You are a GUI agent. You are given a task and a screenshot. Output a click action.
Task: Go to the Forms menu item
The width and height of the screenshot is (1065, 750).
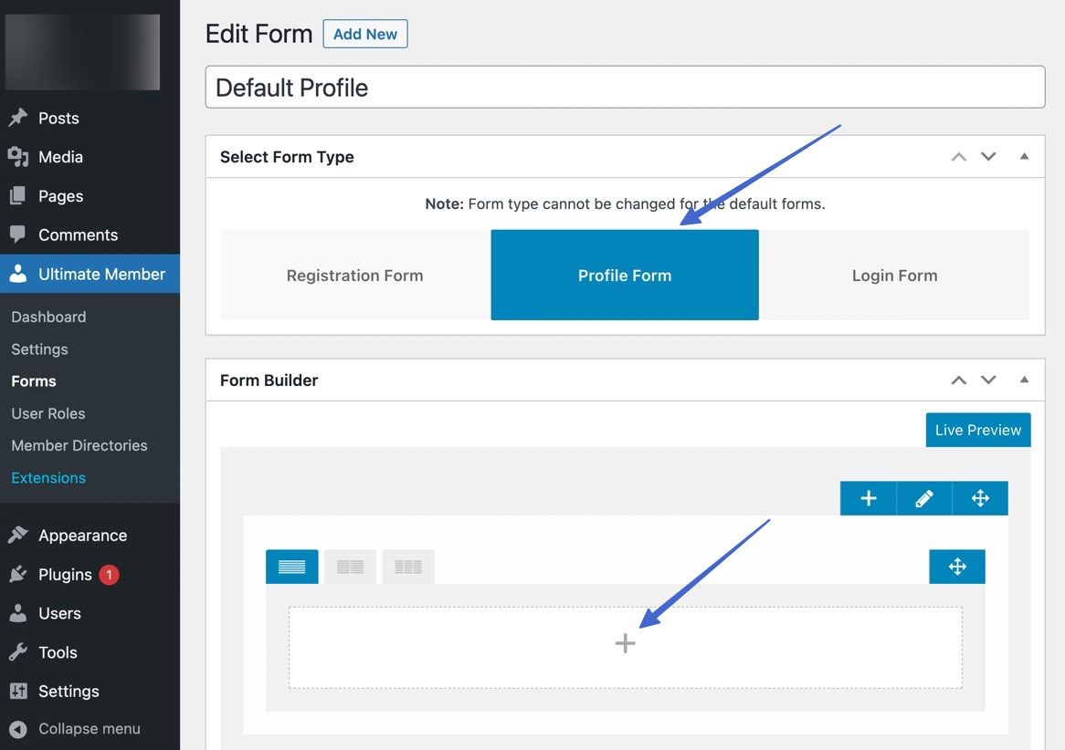[34, 380]
